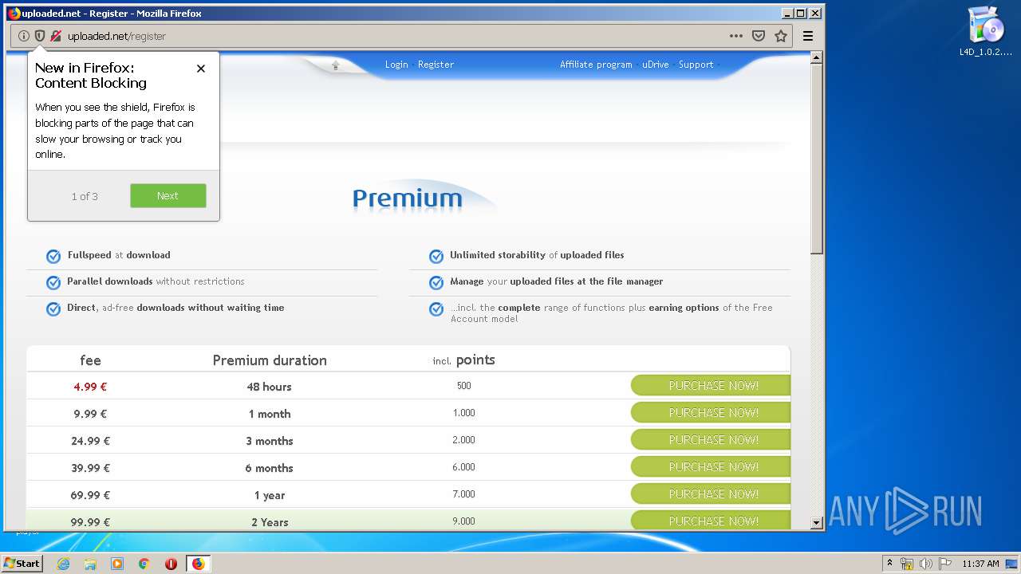Open Windows Explorer folder in taskbar
The image size is (1021, 574).
click(x=90, y=564)
